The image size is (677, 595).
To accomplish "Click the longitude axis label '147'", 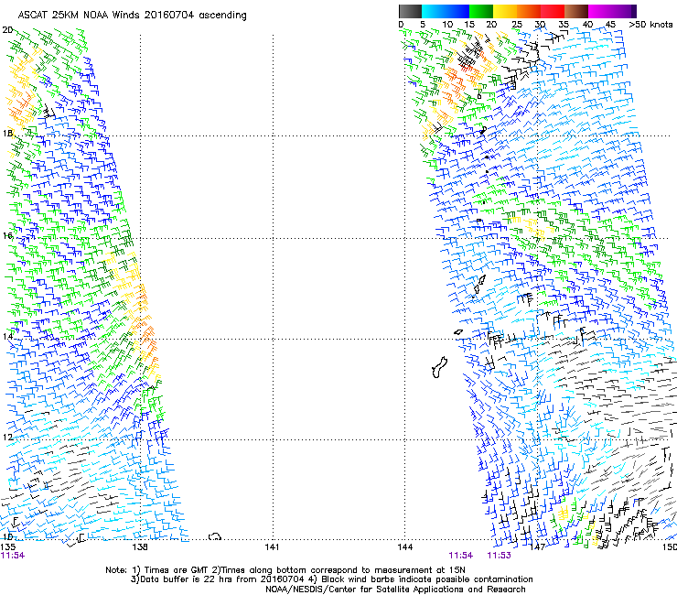I will coord(538,547).
